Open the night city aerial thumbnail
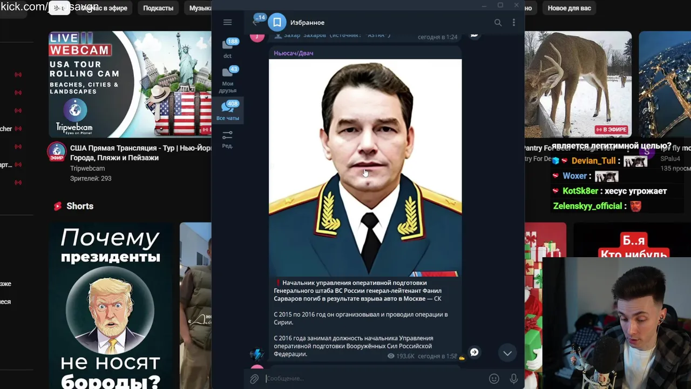The height and width of the screenshot is (389, 691). click(x=665, y=84)
